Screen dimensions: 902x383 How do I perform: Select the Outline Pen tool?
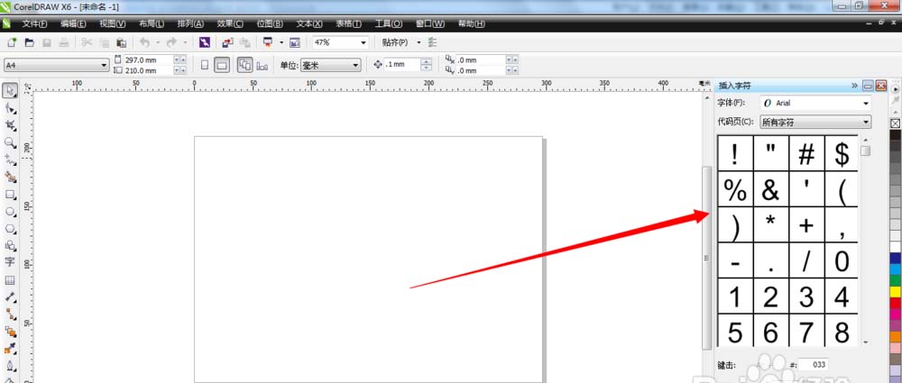click(x=10, y=366)
